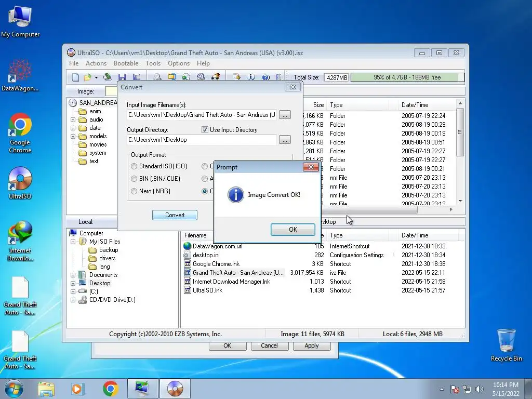
Task: Select BIN (.BIN/.CUE) output format
Action: (134, 179)
